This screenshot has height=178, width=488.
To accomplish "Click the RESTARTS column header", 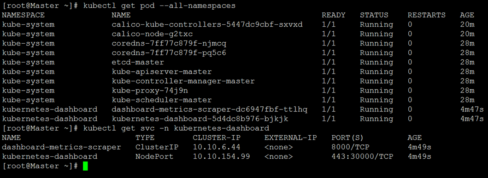I will coord(427,15).
